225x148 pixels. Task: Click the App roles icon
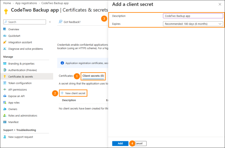click(x=5, y=102)
